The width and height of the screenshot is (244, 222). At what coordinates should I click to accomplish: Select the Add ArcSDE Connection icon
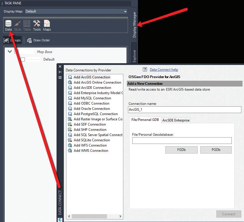(70, 88)
